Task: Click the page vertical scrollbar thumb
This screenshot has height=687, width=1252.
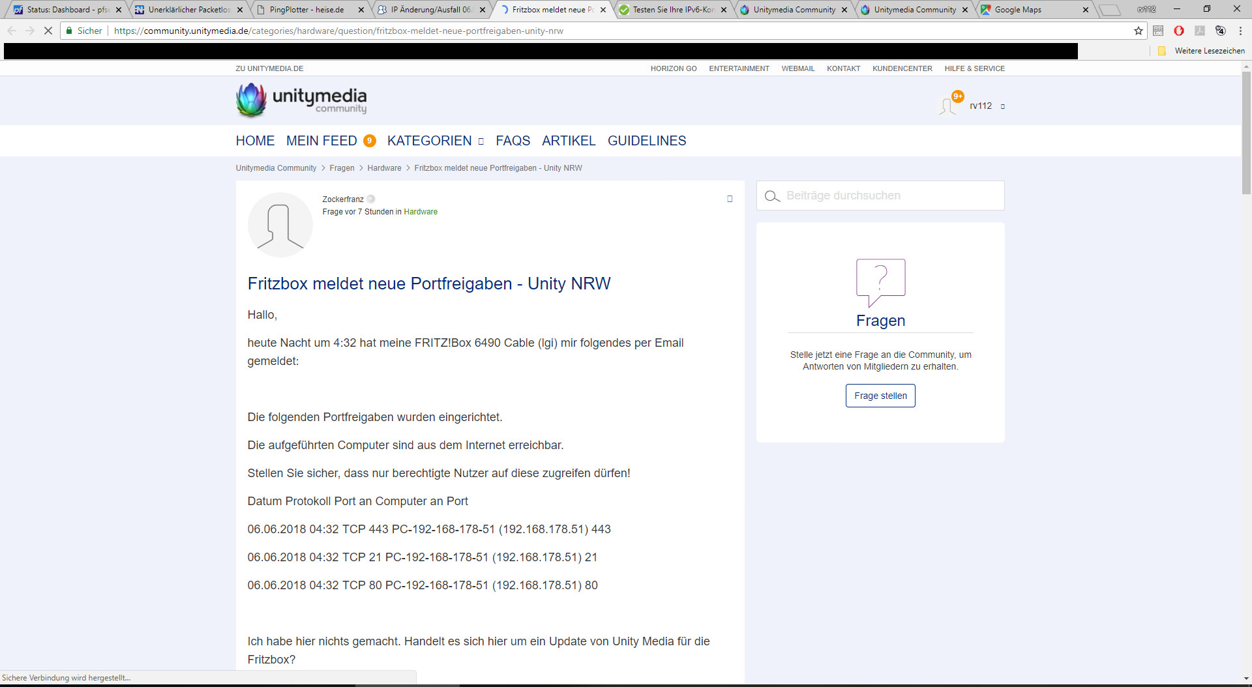Action: click(x=1246, y=130)
